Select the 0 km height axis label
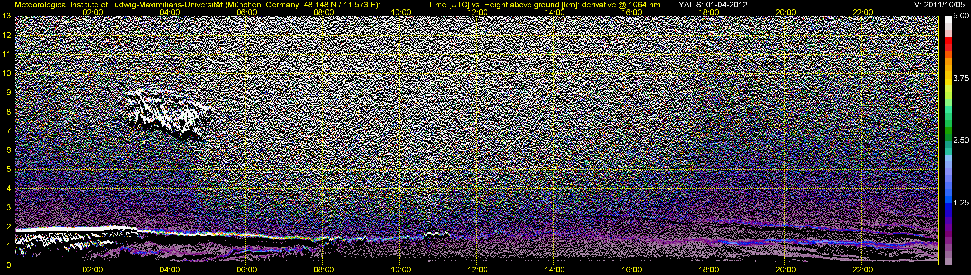 [x=9, y=265]
